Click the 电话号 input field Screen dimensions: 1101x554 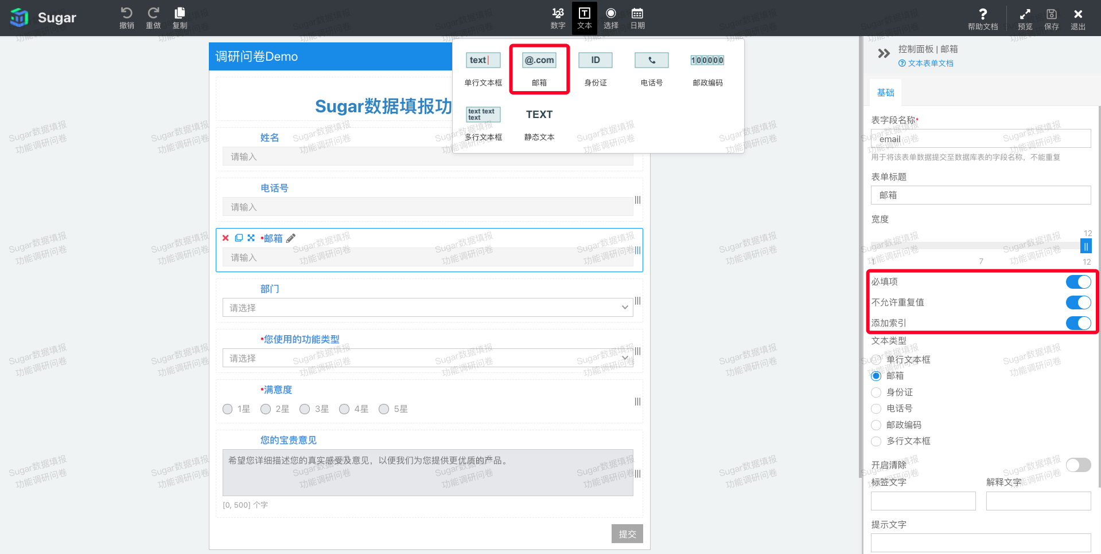428,207
